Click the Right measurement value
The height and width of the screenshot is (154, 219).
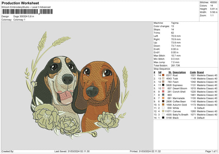tap(176, 39)
